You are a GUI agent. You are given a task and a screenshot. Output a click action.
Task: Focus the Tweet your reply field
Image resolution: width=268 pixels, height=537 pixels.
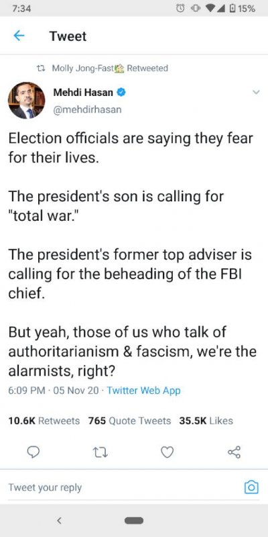click(x=123, y=487)
